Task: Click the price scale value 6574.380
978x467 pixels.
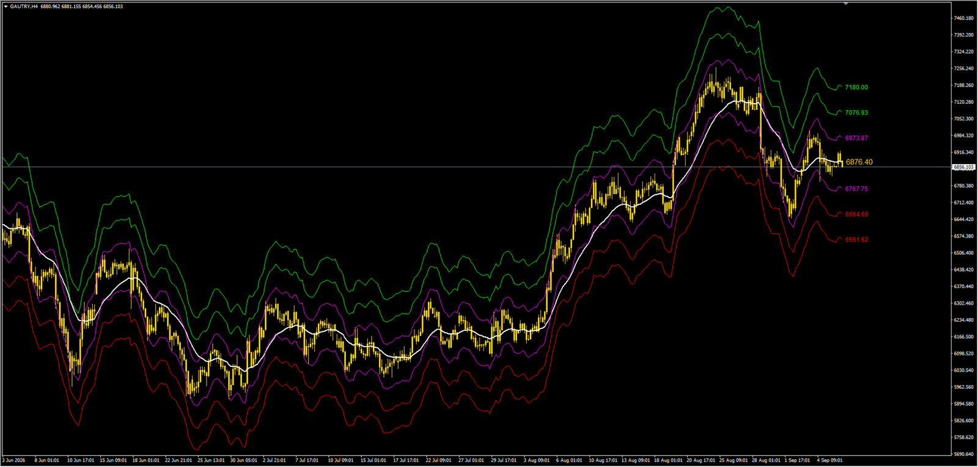Action: pos(963,236)
